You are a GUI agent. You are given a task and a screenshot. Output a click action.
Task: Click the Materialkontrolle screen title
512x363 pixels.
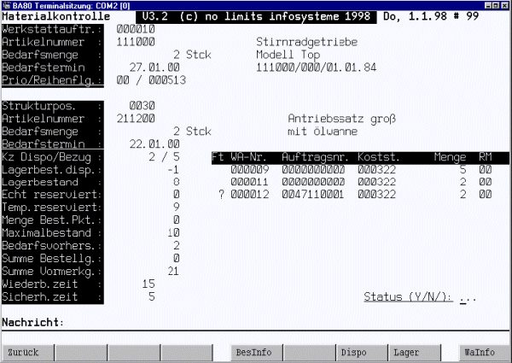[x=56, y=16]
